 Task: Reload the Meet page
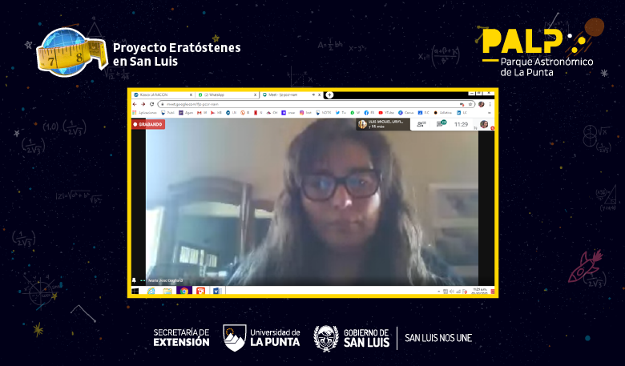tap(151, 104)
